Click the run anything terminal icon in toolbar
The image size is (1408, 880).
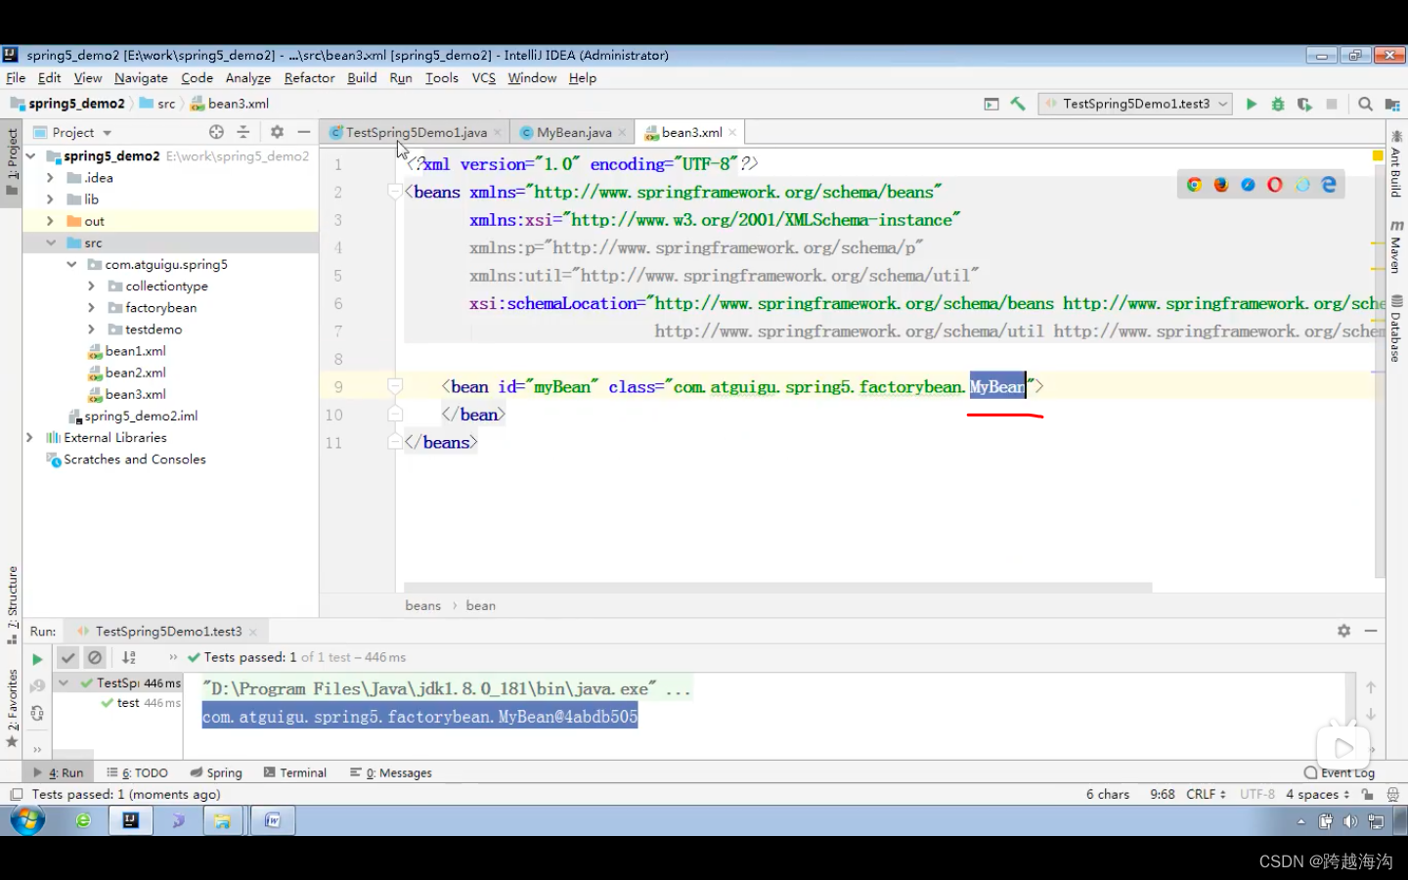(991, 104)
